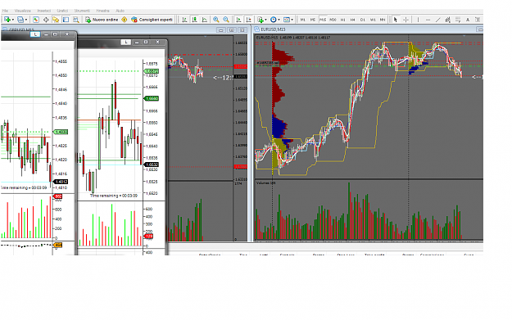Open the Strumenti menu
Viewport: 512px width, 320px height.
[x=82, y=11]
